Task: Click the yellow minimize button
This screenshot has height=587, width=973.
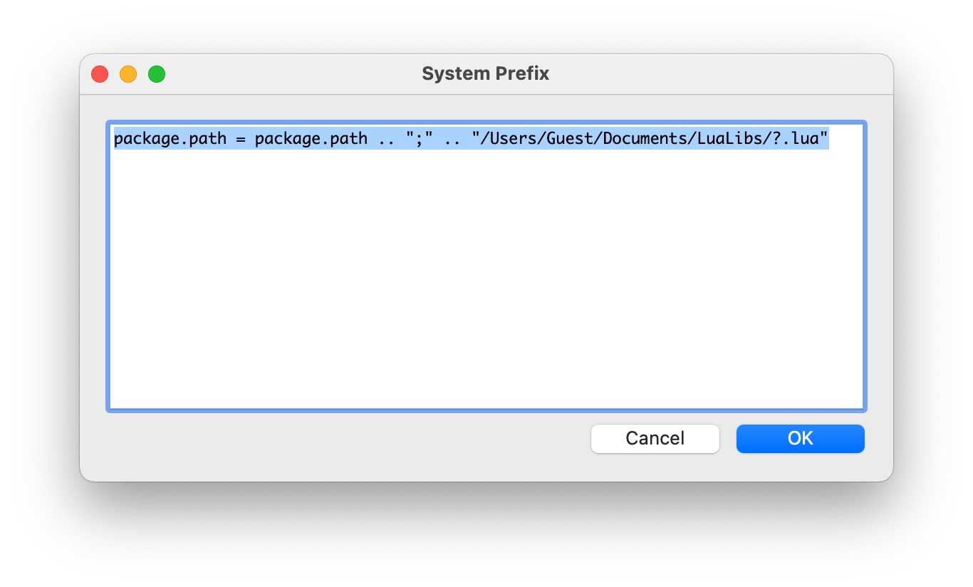Action: 128,73
